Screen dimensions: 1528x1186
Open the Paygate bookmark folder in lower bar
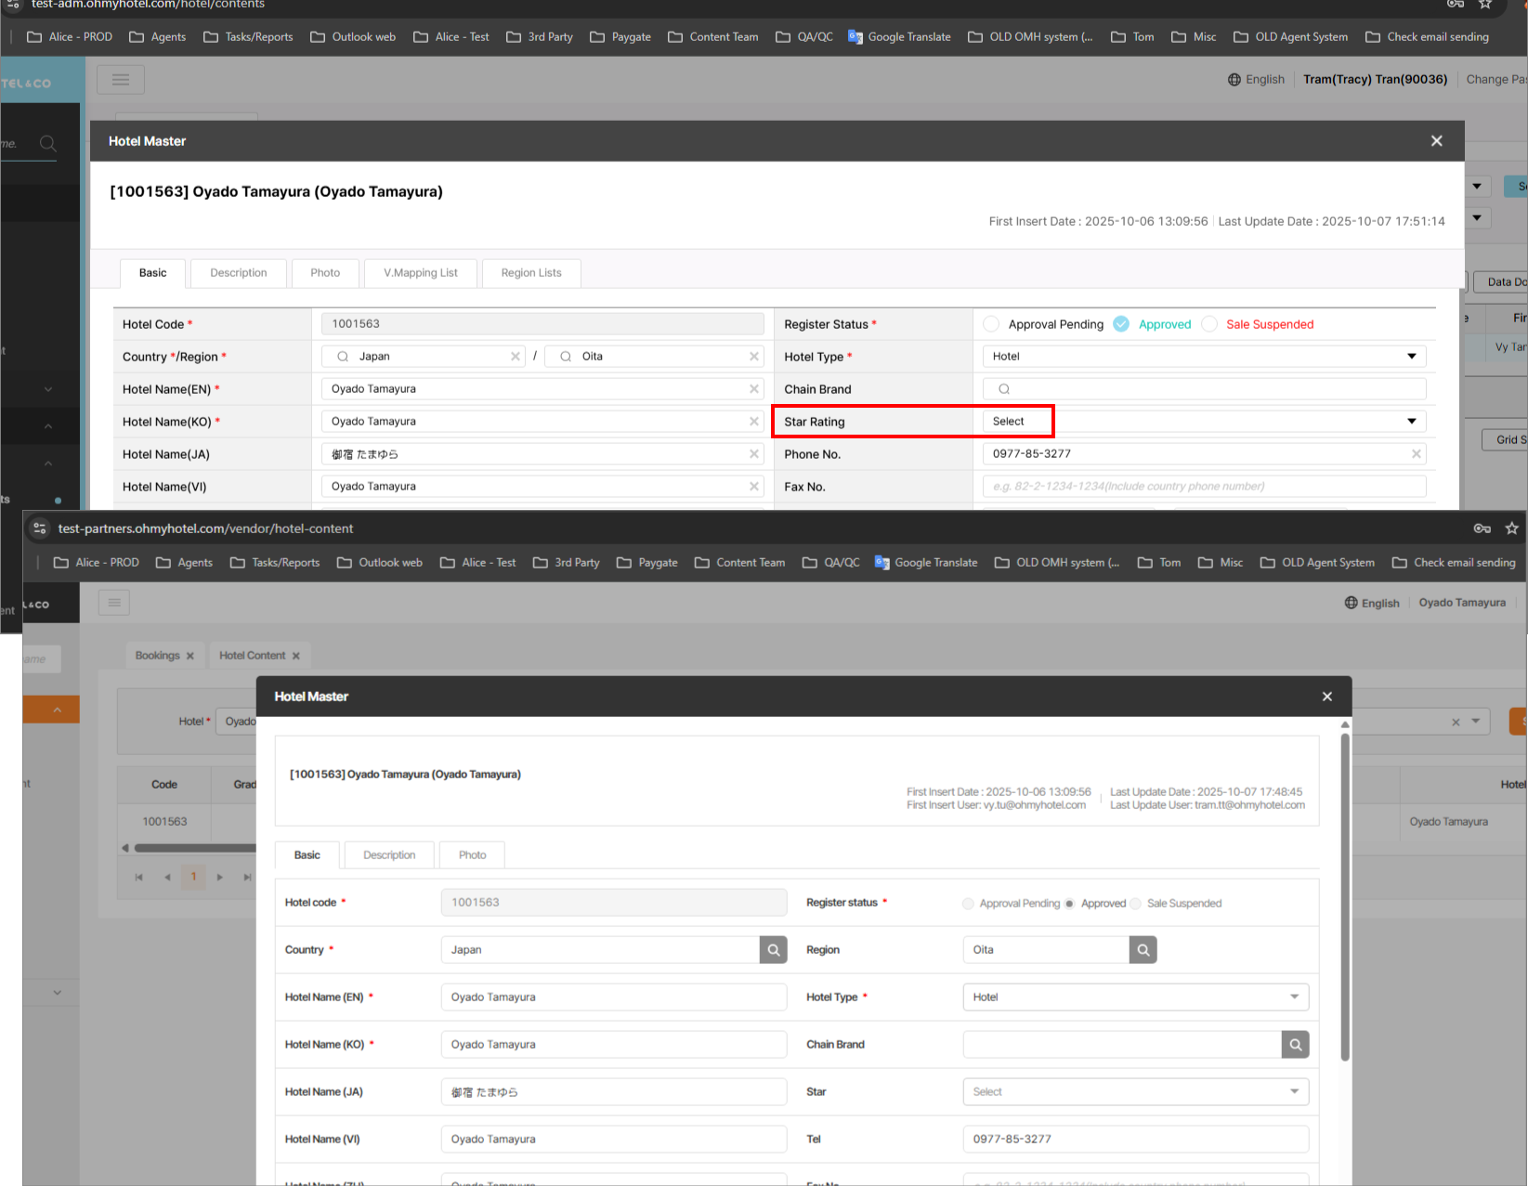coord(647,563)
